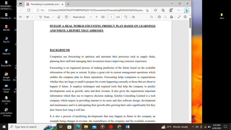This screenshot has height=130, width=231.
Task: Switch to Microsoft Edge in taskbar
Action: click(78, 127)
